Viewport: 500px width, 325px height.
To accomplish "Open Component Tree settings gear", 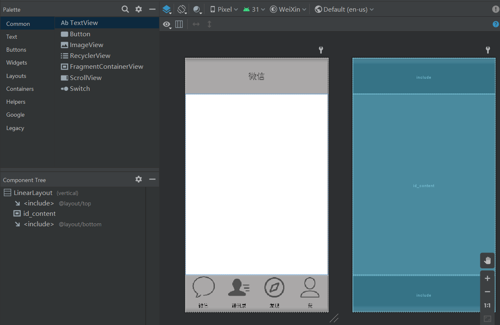I will pyautogui.click(x=139, y=179).
